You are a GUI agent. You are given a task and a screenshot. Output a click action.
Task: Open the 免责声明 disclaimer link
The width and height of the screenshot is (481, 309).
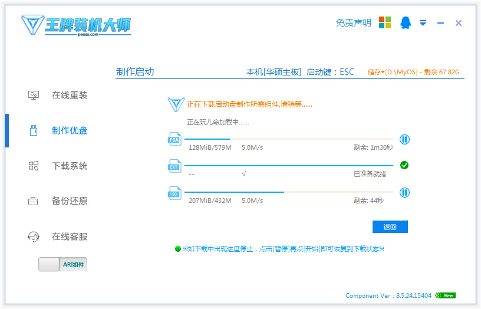click(x=354, y=23)
